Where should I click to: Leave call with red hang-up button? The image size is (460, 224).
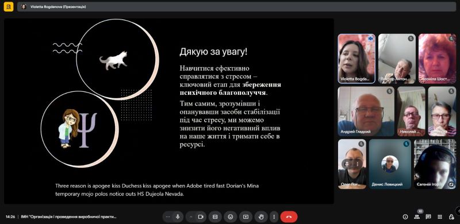coord(289,217)
